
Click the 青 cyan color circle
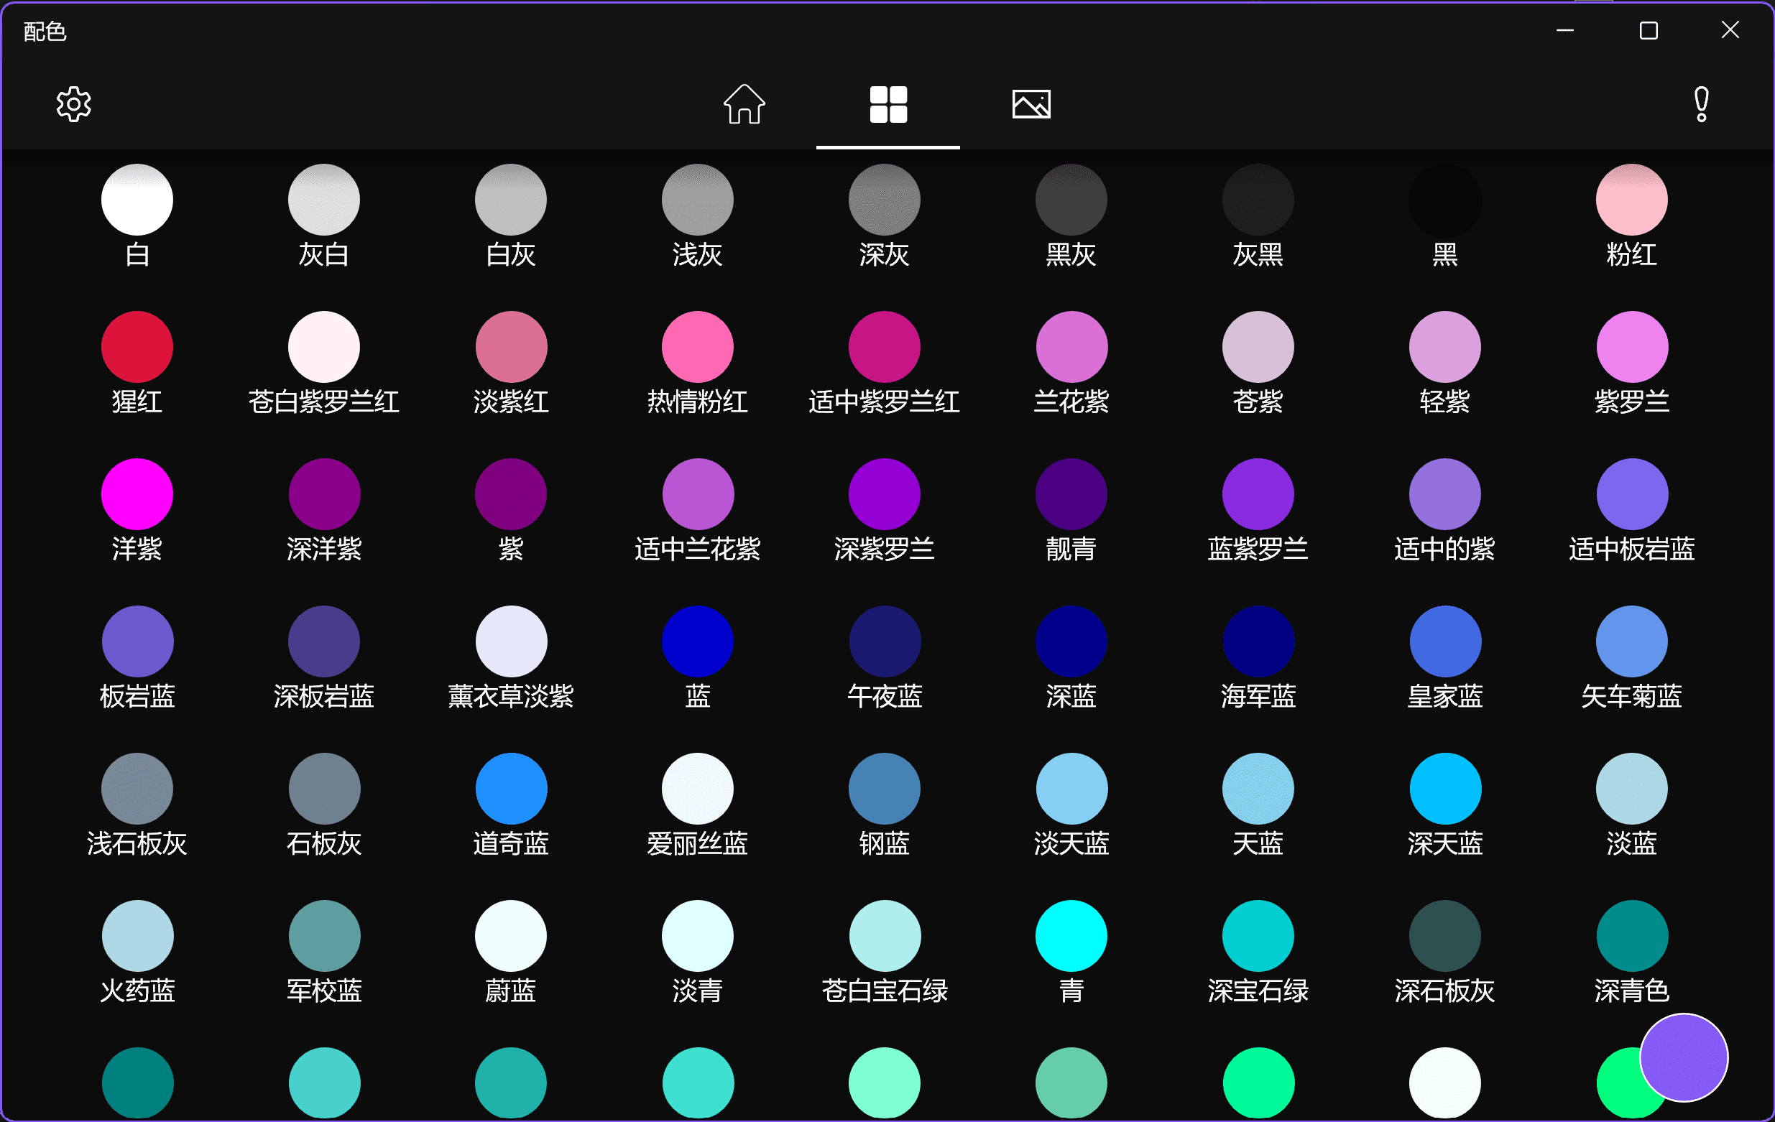(x=1071, y=936)
